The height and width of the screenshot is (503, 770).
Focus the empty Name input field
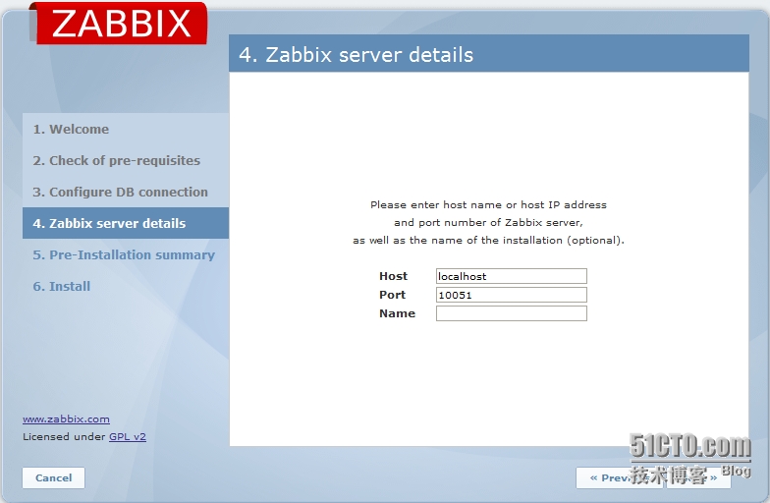(511, 313)
